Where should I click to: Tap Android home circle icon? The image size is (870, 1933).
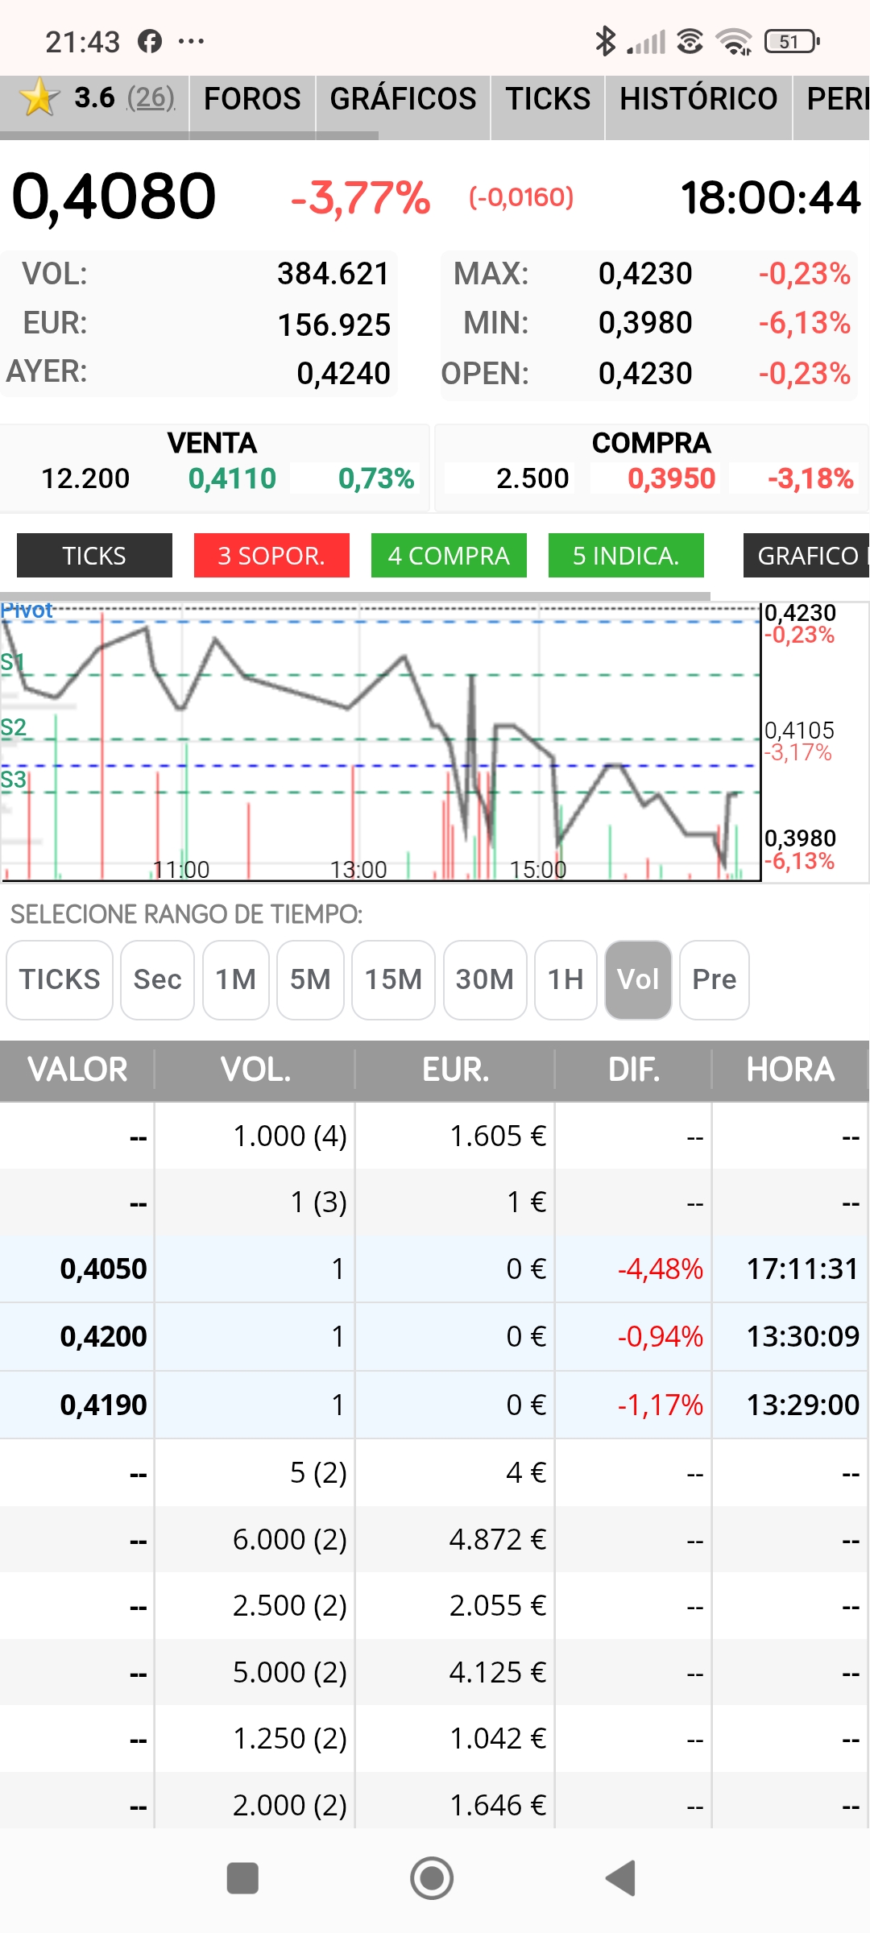[432, 1878]
